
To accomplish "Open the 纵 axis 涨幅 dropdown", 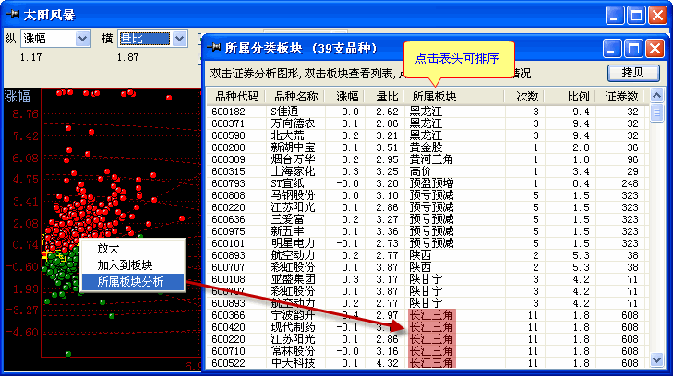I will pos(81,38).
